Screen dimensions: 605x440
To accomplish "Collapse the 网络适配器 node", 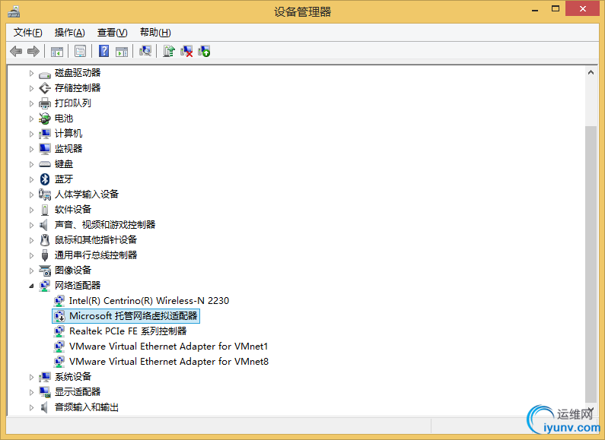I will pyautogui.click(x=31, y=286).
